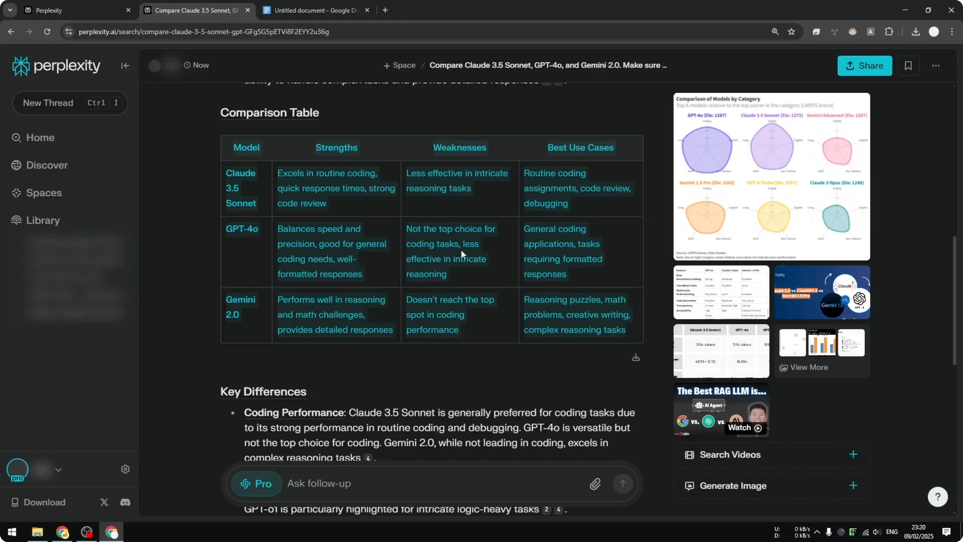Click the Share button
963x542 pixels.
pyautogui.click(x=865, y=65)
